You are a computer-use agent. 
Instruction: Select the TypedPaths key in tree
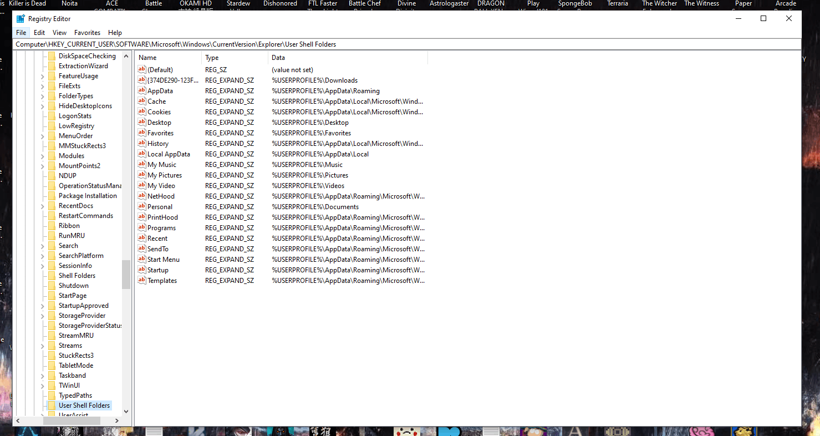pos(75,396)
